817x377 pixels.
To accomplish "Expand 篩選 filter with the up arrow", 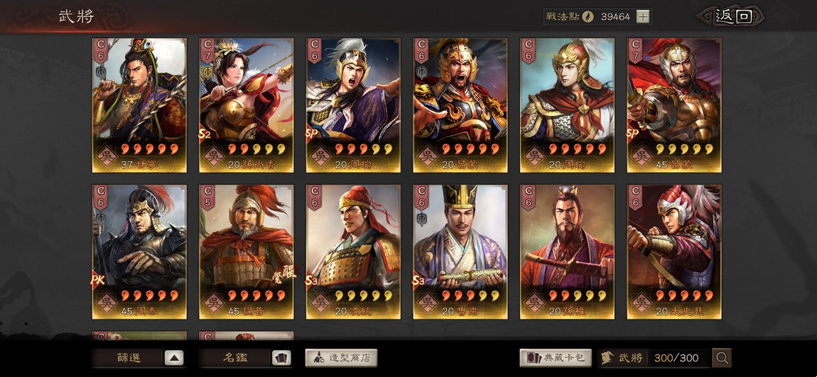I will point(174,358).
